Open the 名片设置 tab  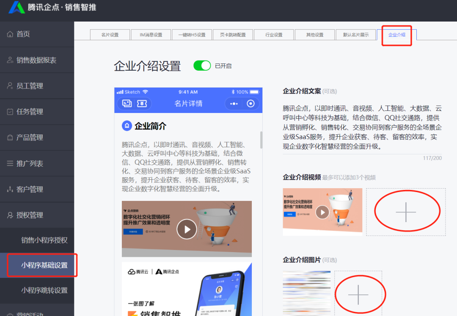tap(110, 35)
